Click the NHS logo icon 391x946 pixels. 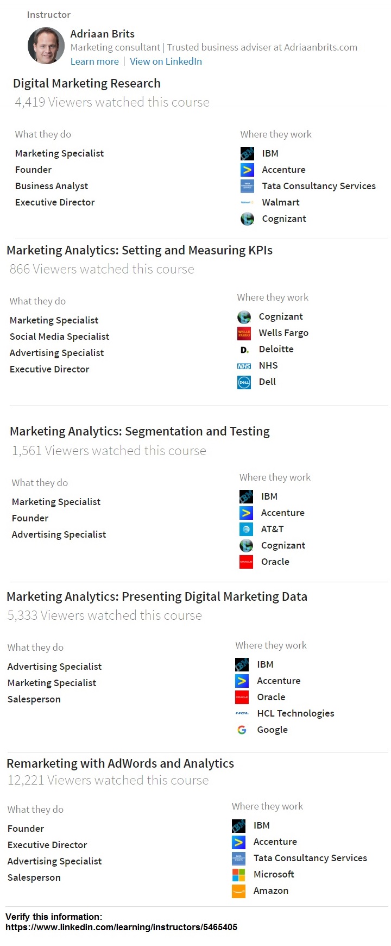244,365
